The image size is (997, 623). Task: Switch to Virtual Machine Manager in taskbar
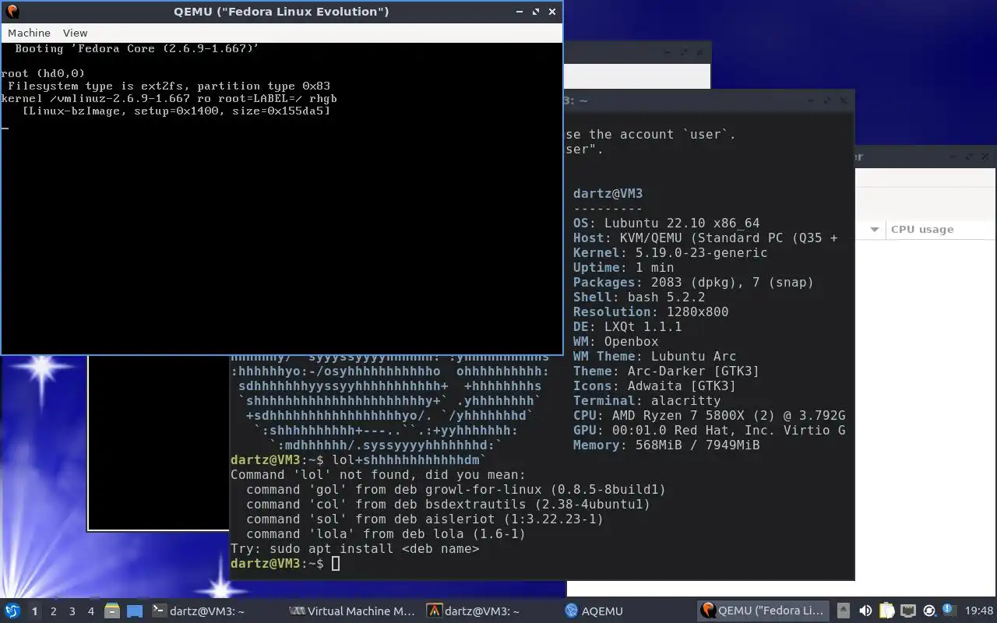(351, 611)
